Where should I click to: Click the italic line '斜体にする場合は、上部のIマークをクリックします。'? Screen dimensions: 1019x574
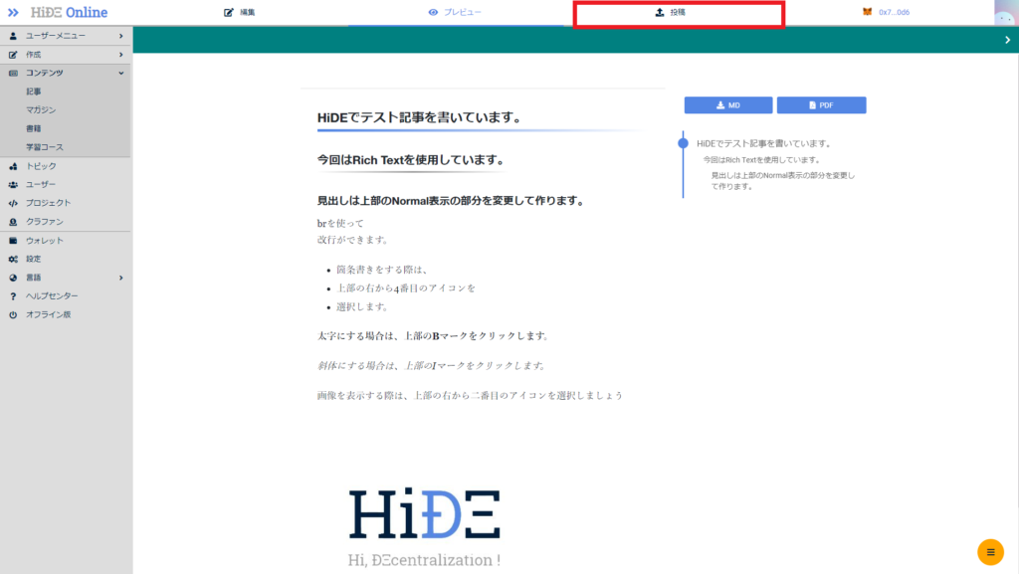tap(432, 365)
